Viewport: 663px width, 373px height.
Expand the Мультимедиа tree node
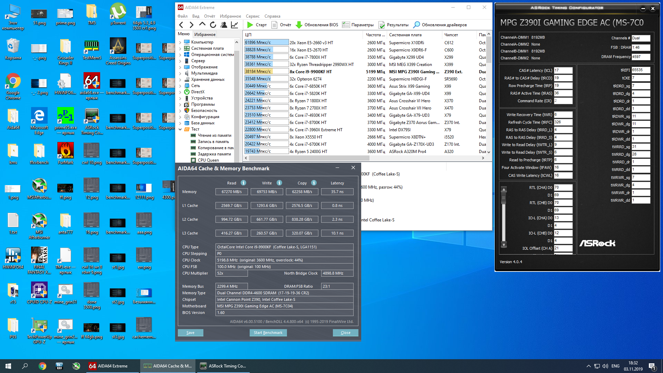[180, 73]
